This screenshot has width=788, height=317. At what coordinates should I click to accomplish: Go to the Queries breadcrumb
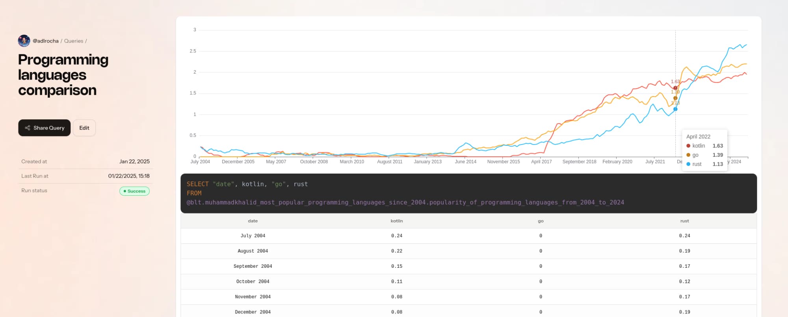(74, 41)
